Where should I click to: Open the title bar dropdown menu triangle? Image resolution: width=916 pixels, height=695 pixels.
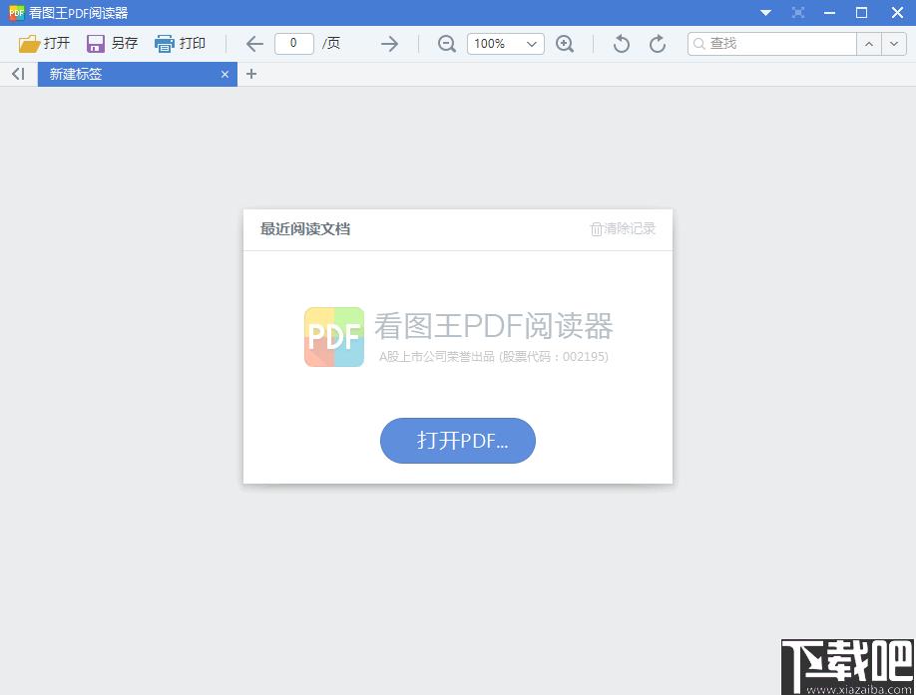tap(766, 12)
